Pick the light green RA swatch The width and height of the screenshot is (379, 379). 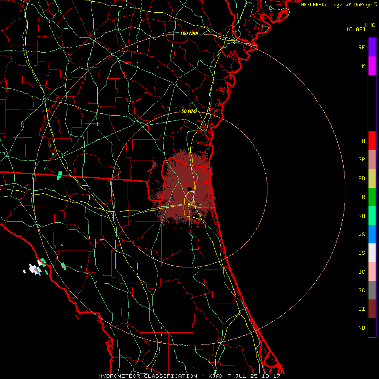372,216
